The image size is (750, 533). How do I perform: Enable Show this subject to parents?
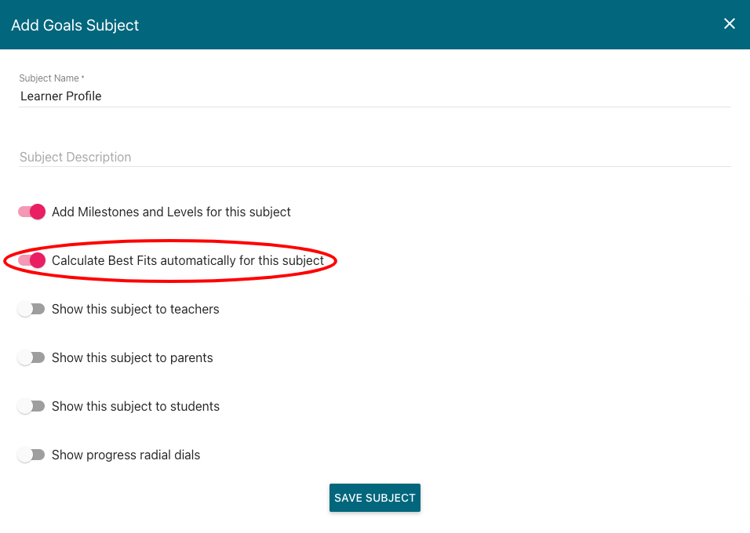(31, 357)
